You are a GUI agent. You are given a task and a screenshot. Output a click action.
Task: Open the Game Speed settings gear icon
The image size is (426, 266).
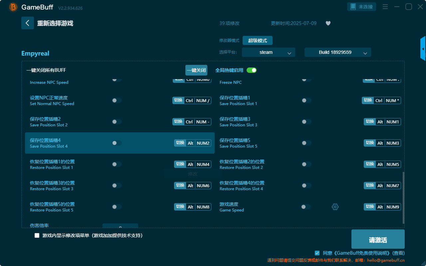pyautogui.click(x=335, y=206)
